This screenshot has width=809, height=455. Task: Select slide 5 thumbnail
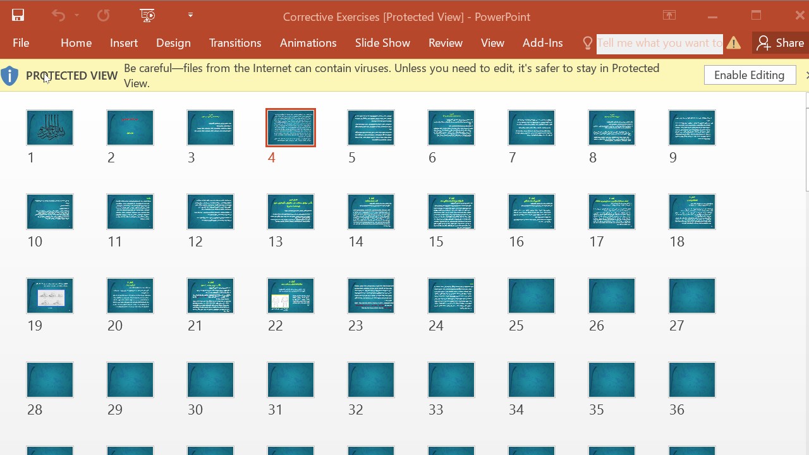click(371, 128)
